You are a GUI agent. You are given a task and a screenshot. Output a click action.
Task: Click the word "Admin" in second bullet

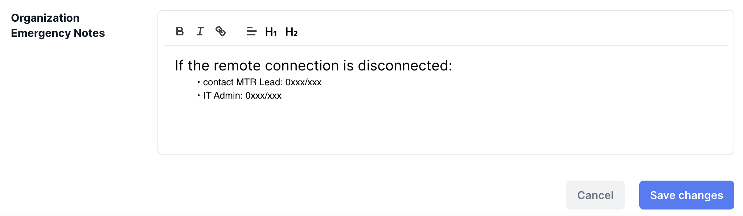pos(228,96)
